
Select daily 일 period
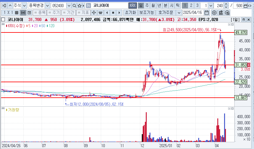(141, 6)
